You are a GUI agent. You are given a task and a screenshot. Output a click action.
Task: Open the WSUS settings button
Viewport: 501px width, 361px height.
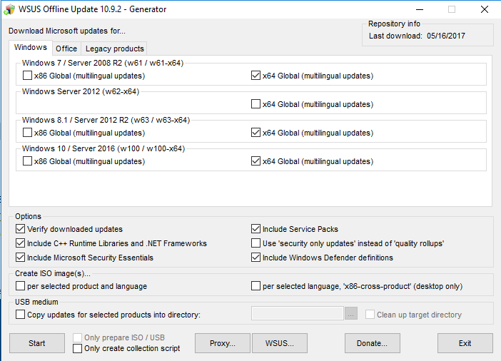(x=280, y=343)
